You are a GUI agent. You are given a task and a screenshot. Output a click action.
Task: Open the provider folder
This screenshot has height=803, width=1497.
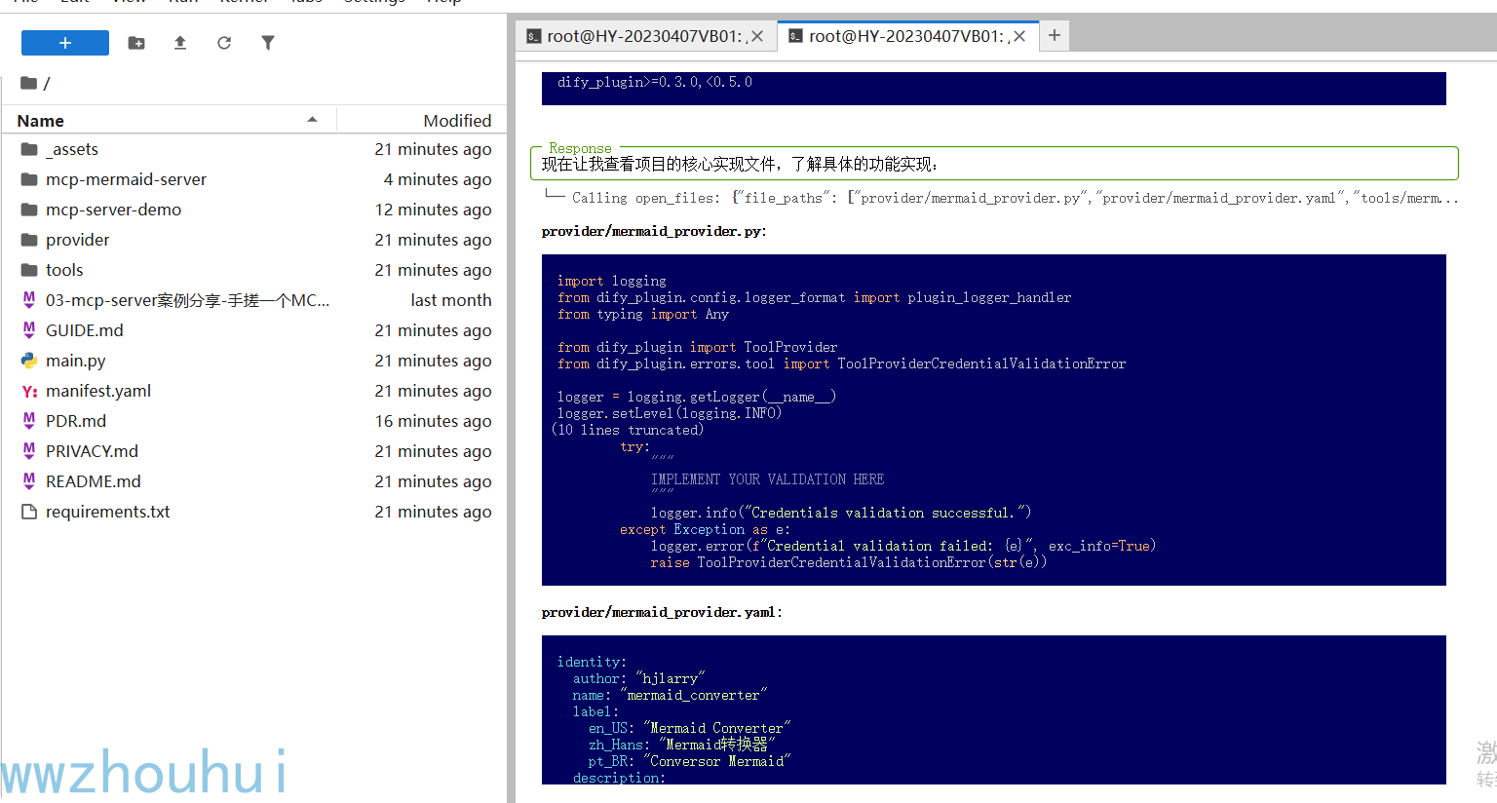255,240
